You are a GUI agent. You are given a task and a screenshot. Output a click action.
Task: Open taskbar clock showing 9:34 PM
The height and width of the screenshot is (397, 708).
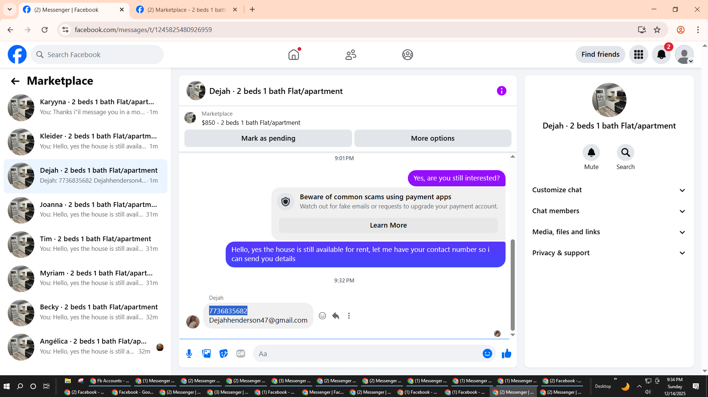(674, 386)
